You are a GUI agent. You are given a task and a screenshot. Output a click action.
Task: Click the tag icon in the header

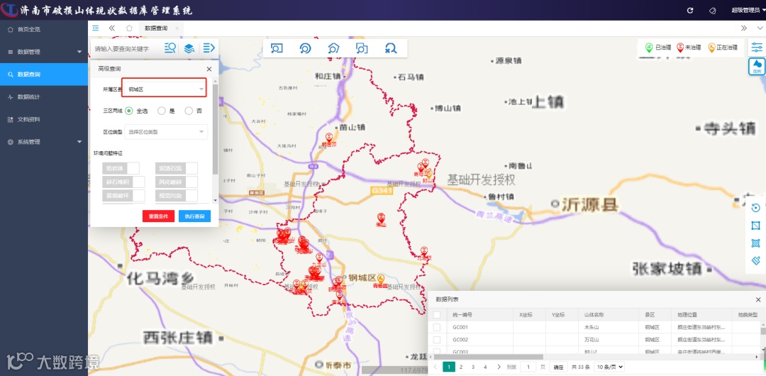click(x=712, y=10)
